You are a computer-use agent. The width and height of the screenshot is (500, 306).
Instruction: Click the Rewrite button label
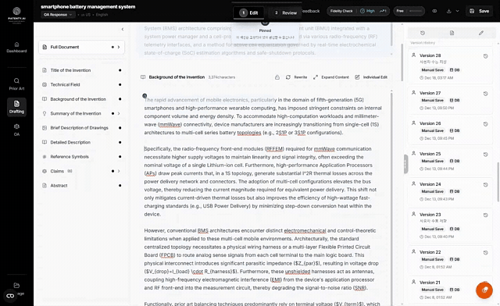300,77
